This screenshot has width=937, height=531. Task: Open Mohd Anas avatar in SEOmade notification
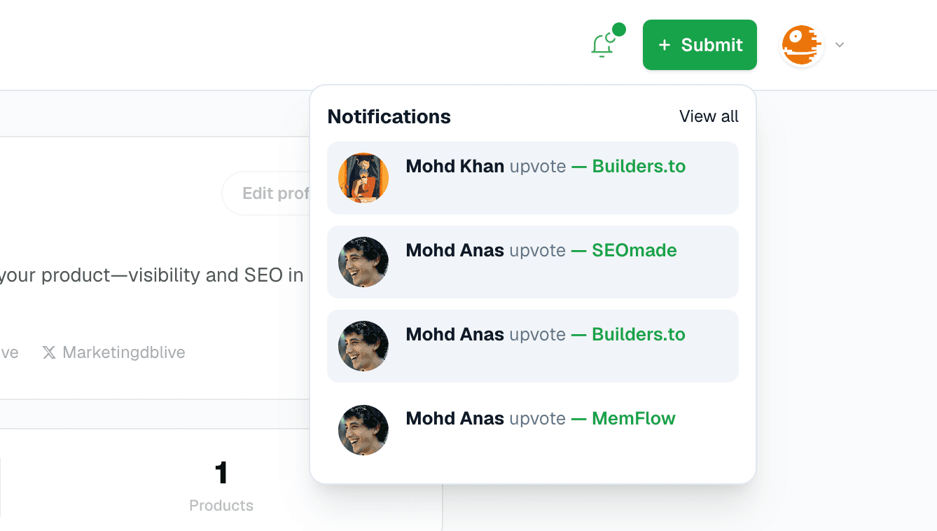coord(363,262)
